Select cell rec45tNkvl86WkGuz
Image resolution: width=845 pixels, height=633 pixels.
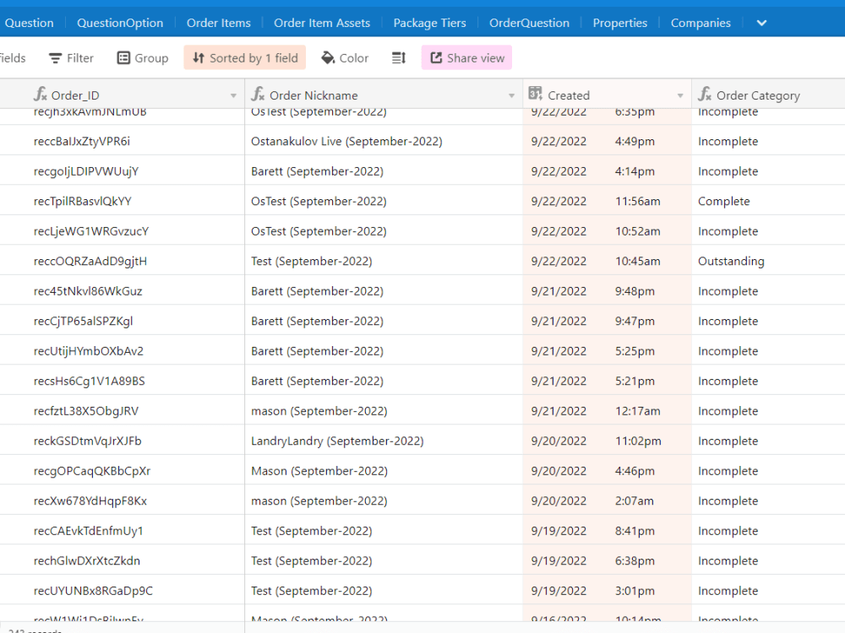123,291
